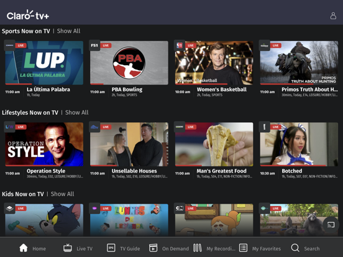
Task: Click the Live TV television icon
Action: (x=68, y=248)
